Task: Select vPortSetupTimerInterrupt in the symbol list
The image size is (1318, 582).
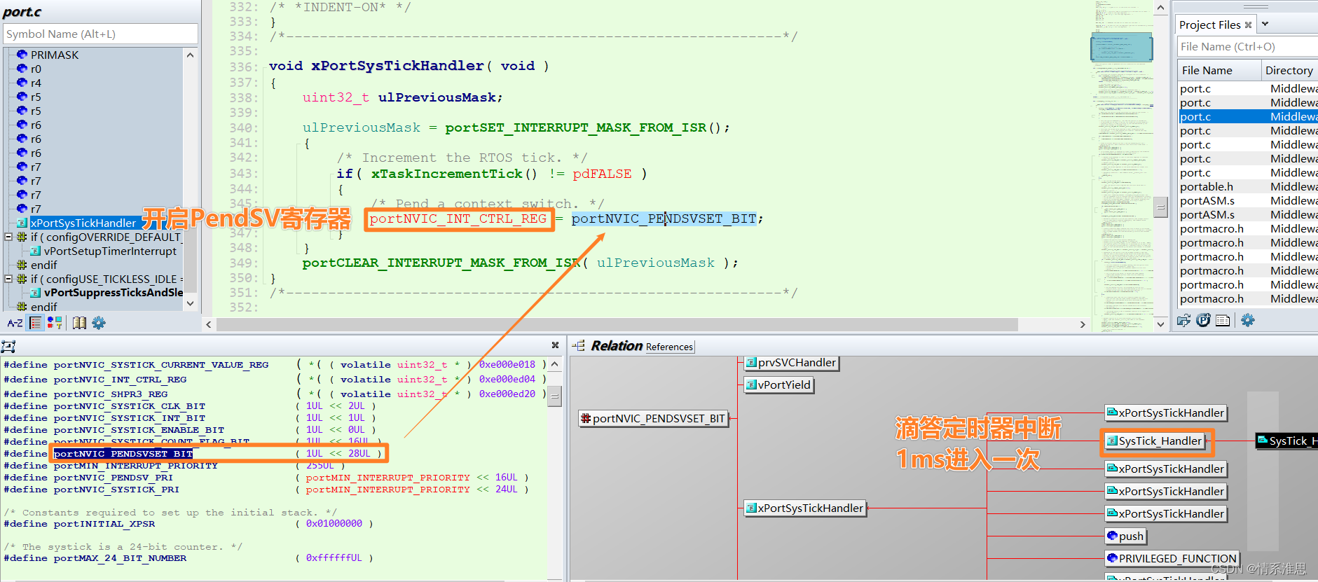Action: [x=110, y=251]
